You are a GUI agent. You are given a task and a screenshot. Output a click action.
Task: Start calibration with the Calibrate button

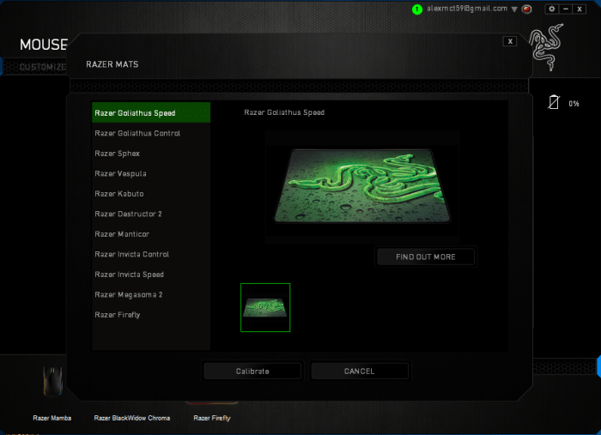[252, 371]
